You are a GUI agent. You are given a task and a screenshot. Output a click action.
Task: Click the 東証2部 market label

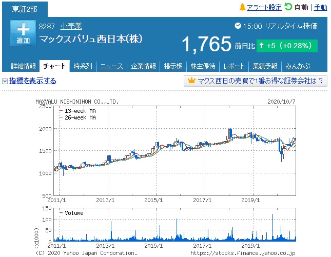pos(25,9)
